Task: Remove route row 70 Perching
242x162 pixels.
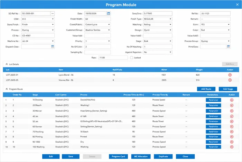Action: pyautogui.click(x=232, y=131)
